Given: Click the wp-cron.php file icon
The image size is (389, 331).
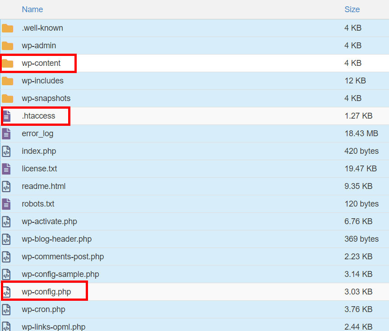Looking at the screenshot, I should click(x=6, y=310).
